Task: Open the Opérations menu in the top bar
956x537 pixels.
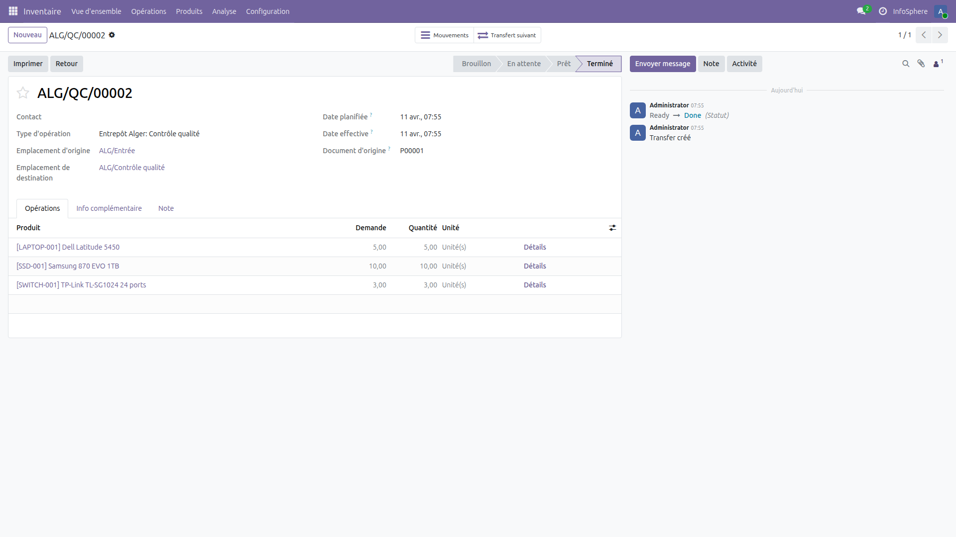Action: 148,11
